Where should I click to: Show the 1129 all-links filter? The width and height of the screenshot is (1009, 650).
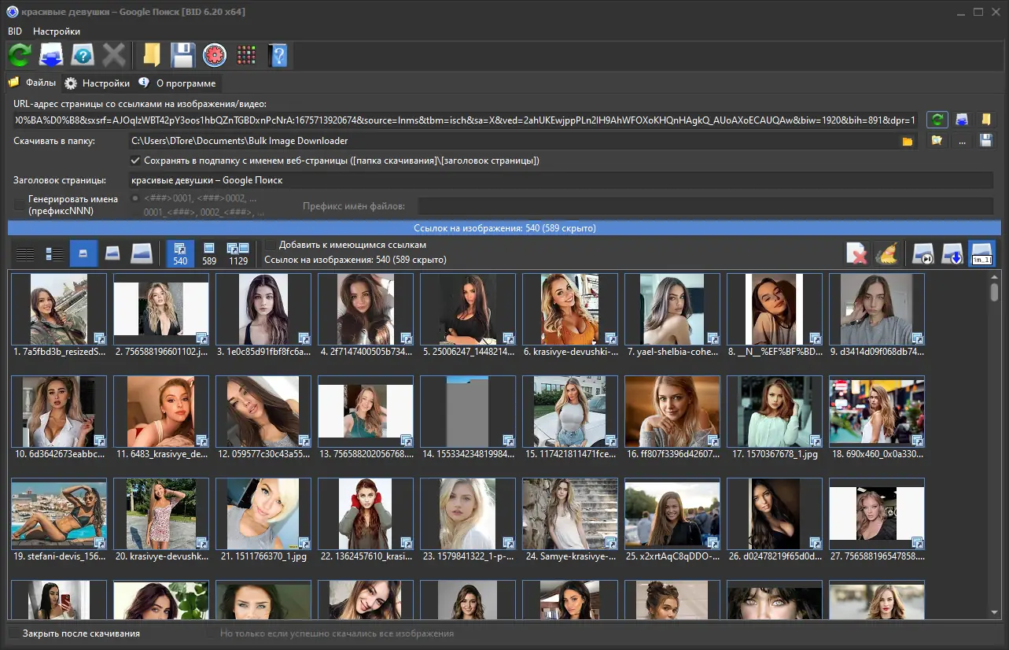238,253
